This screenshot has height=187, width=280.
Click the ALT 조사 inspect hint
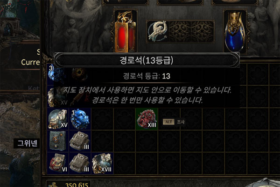click(174, 122)
